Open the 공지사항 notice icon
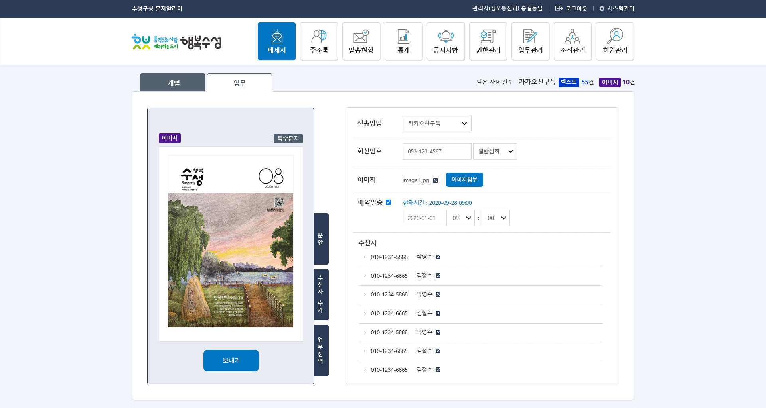 tap(446, 41)
